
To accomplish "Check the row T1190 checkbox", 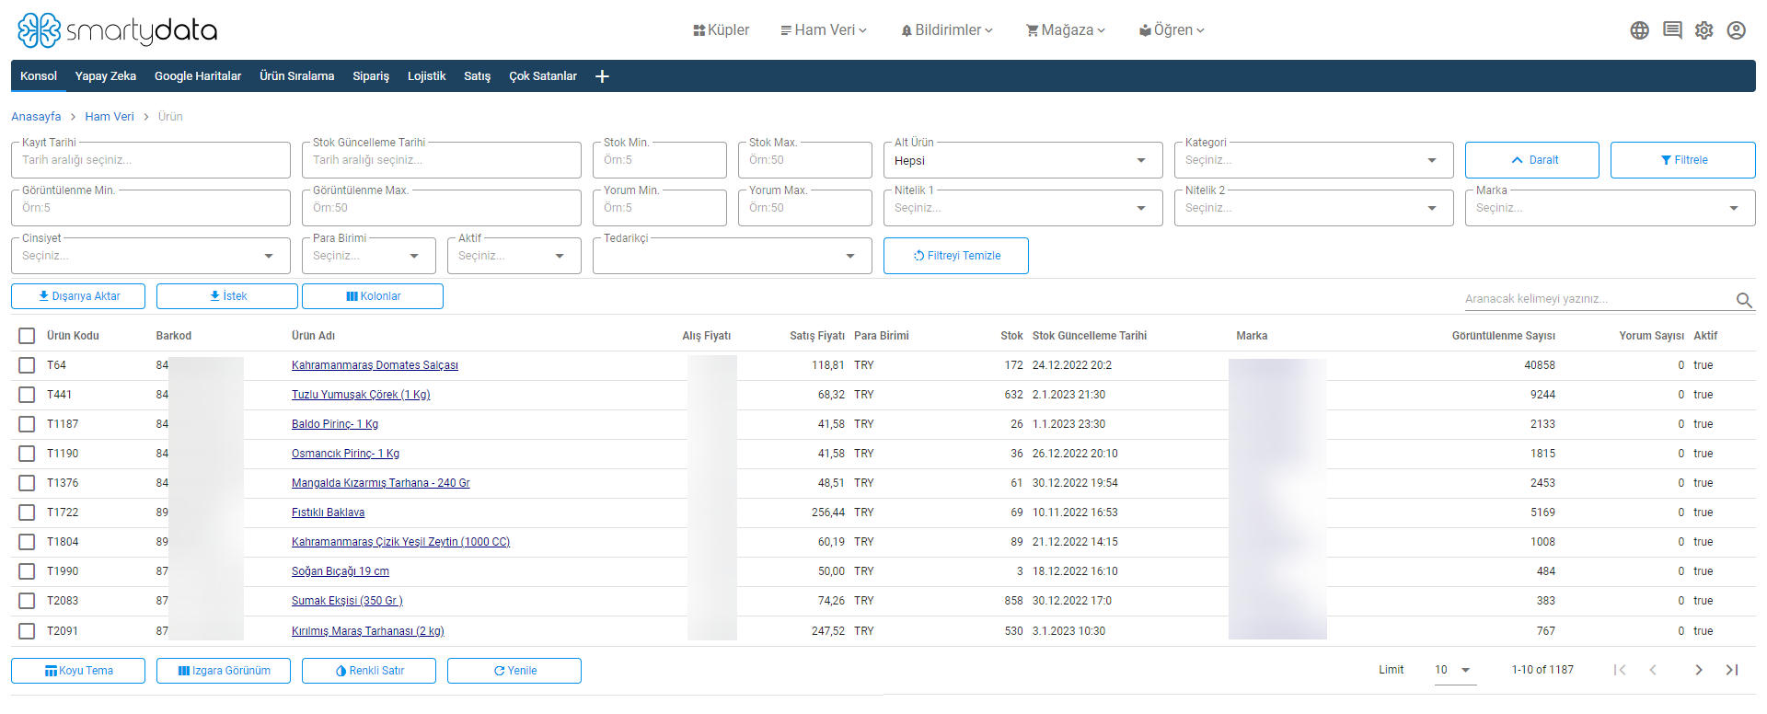I will pyautogui.click(x=27, y=454).
